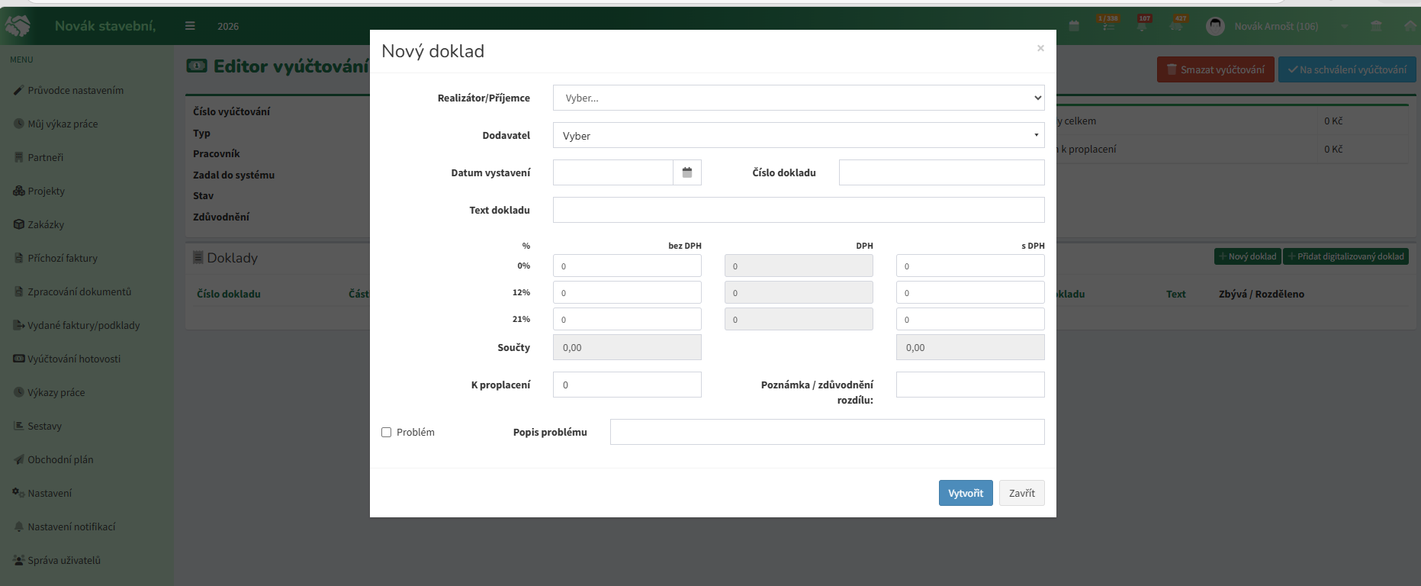
Task: Go to the home icon in header
Action: pyautogui.click(x=1410, y=26)
